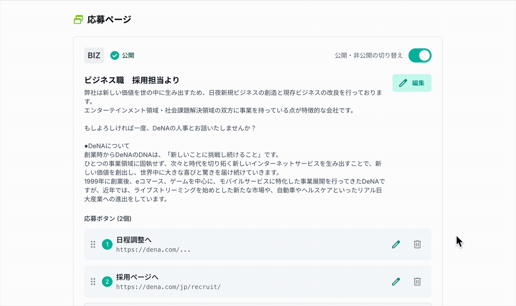The height and width of the screenshot is (306, 516).
Task: Open the 編集 edit button
Action: [x=412, y=82]
